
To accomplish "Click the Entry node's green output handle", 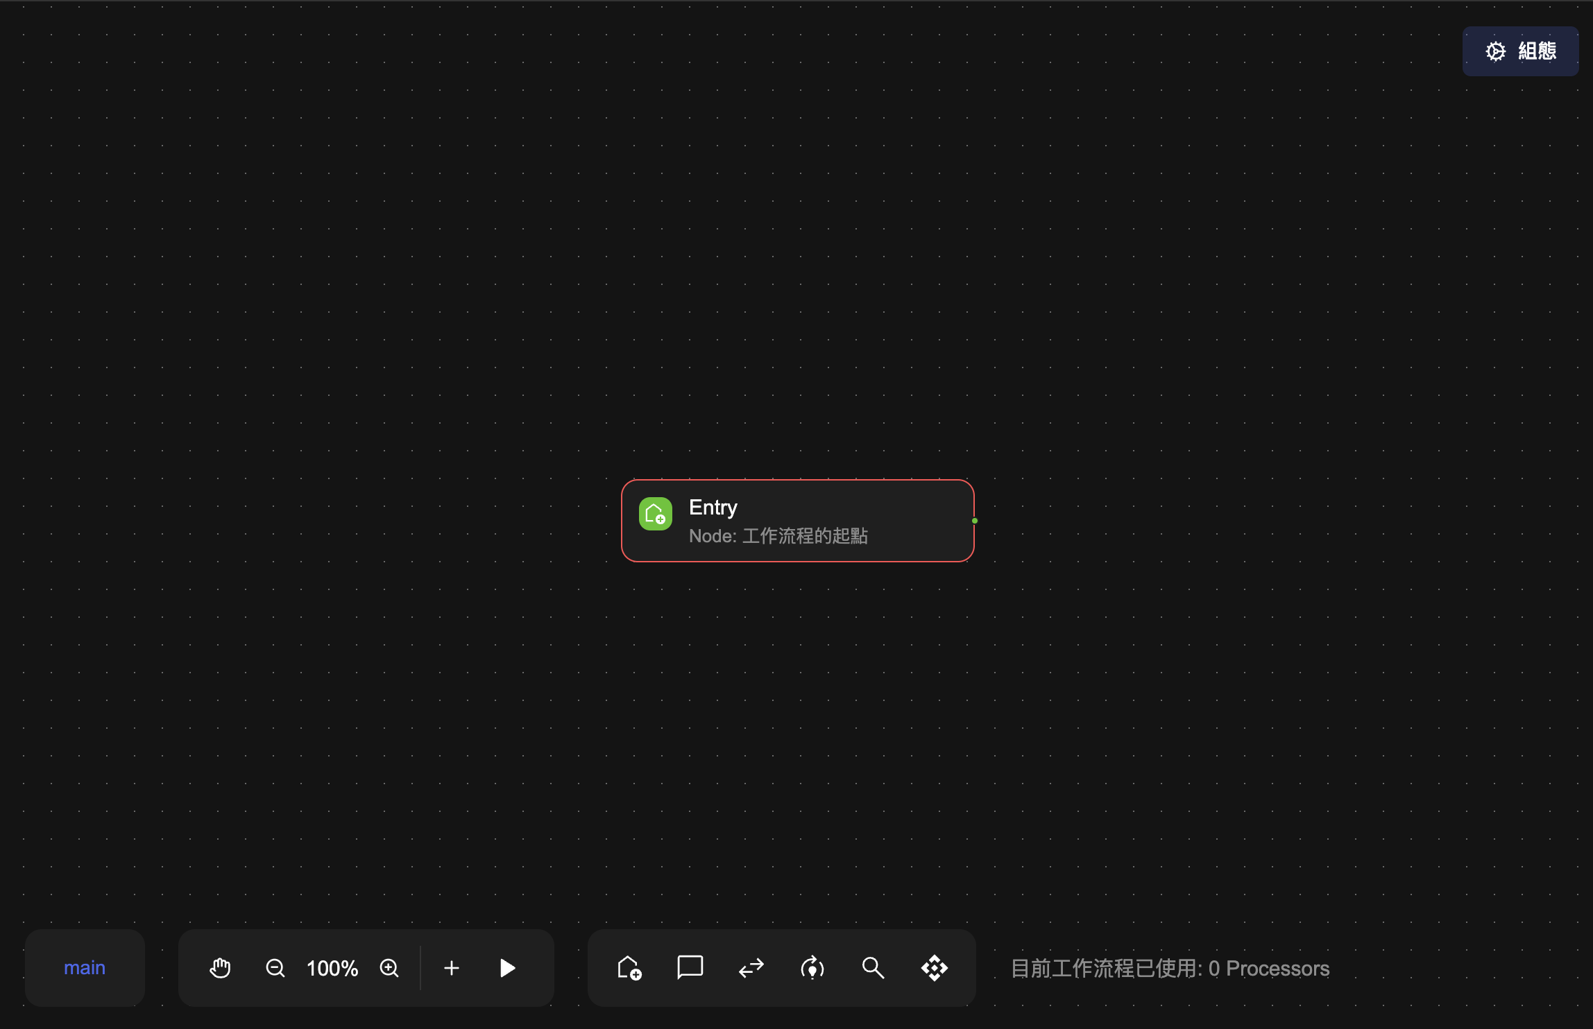I will click(x=975, y=521).
